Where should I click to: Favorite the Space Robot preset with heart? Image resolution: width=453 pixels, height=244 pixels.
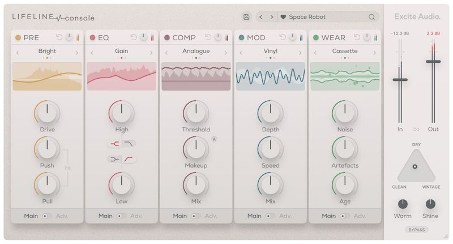point(283,17)
